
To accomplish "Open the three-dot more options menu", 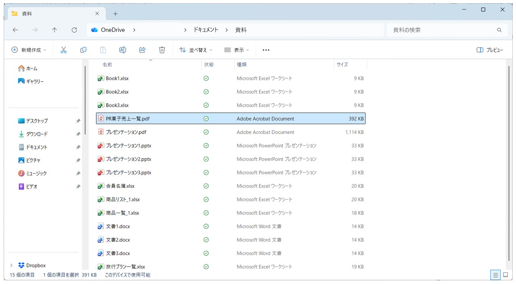I will (x=266, y=50).
